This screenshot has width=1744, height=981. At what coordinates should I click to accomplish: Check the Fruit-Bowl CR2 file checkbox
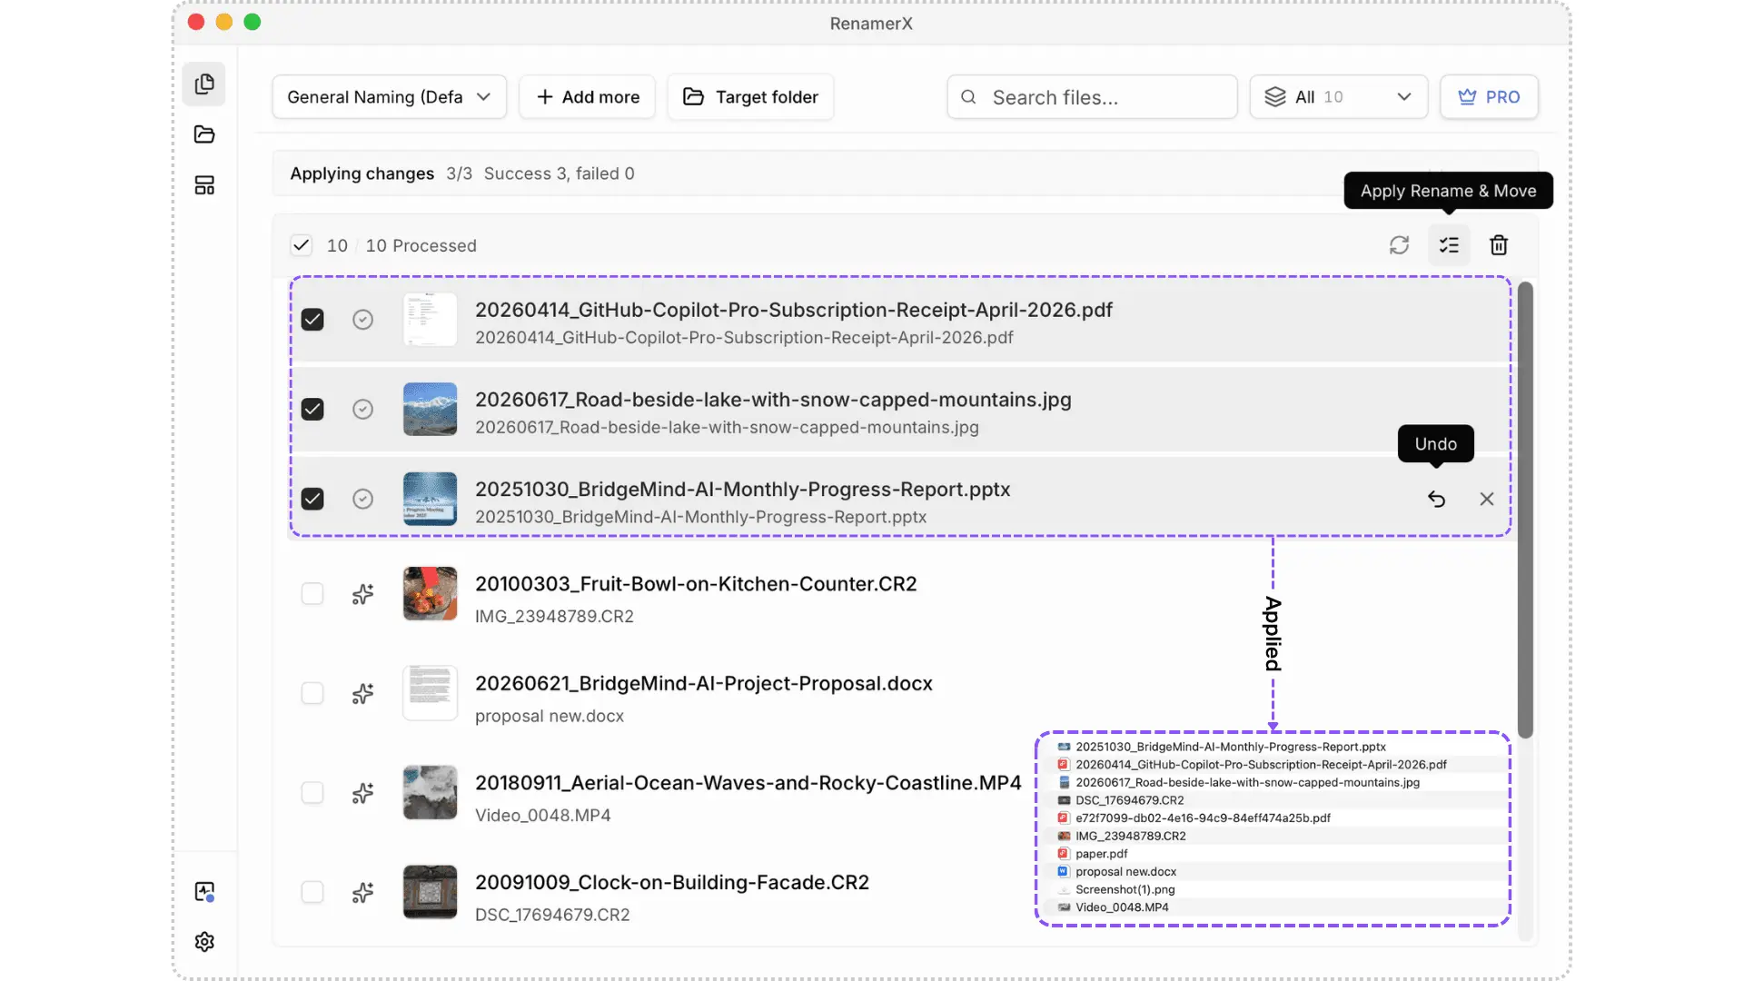point(312,594)
